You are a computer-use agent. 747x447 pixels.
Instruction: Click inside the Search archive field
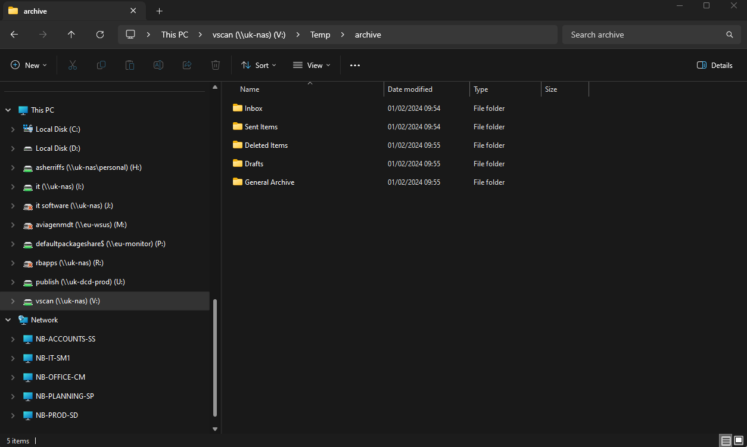click(643, 35)
